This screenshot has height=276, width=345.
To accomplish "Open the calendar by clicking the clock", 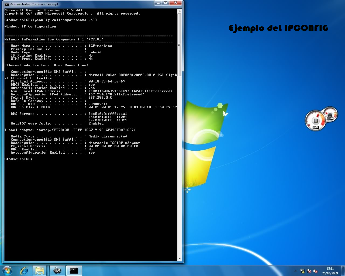I will [330, 270].
